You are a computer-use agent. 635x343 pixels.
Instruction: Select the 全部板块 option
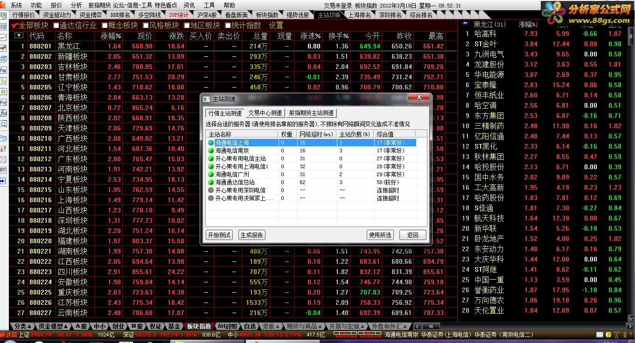coord(30,25)
